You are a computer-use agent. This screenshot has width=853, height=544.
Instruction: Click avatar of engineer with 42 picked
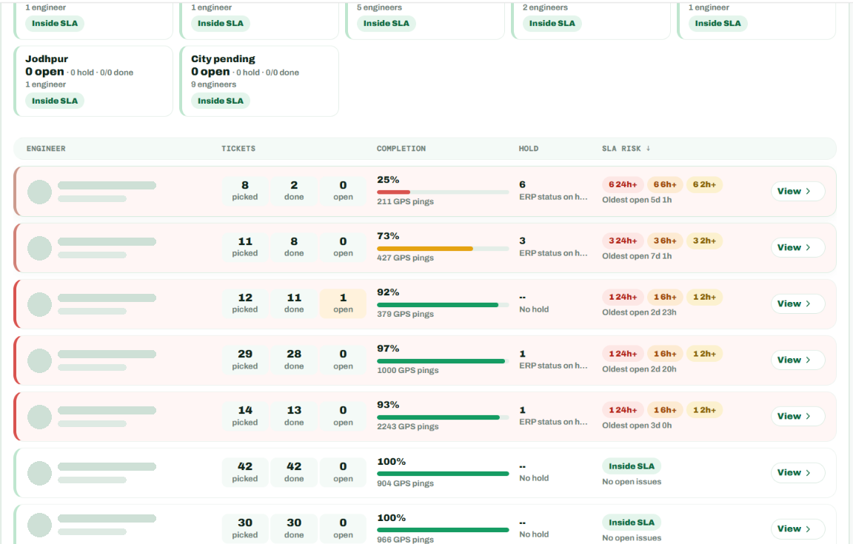tap(40, 473)
